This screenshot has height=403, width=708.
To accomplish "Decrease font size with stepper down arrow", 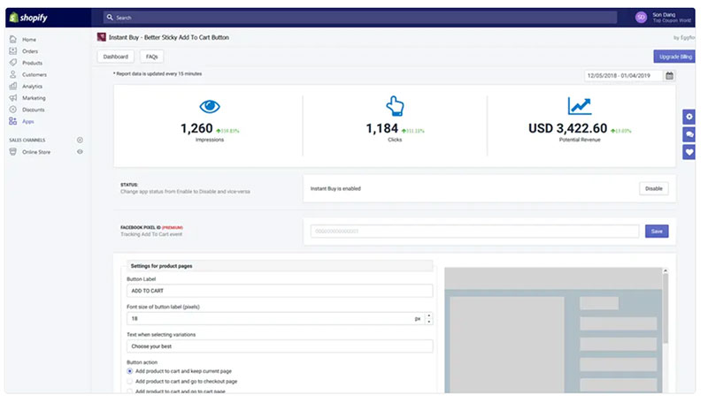I will [x=429, y=322].
